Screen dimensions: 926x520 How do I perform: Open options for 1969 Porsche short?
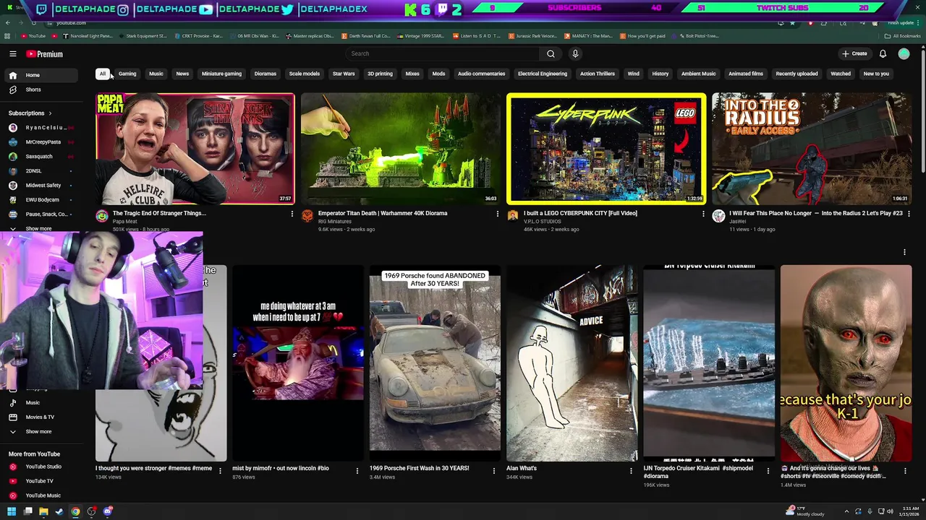tap(494, 471)
